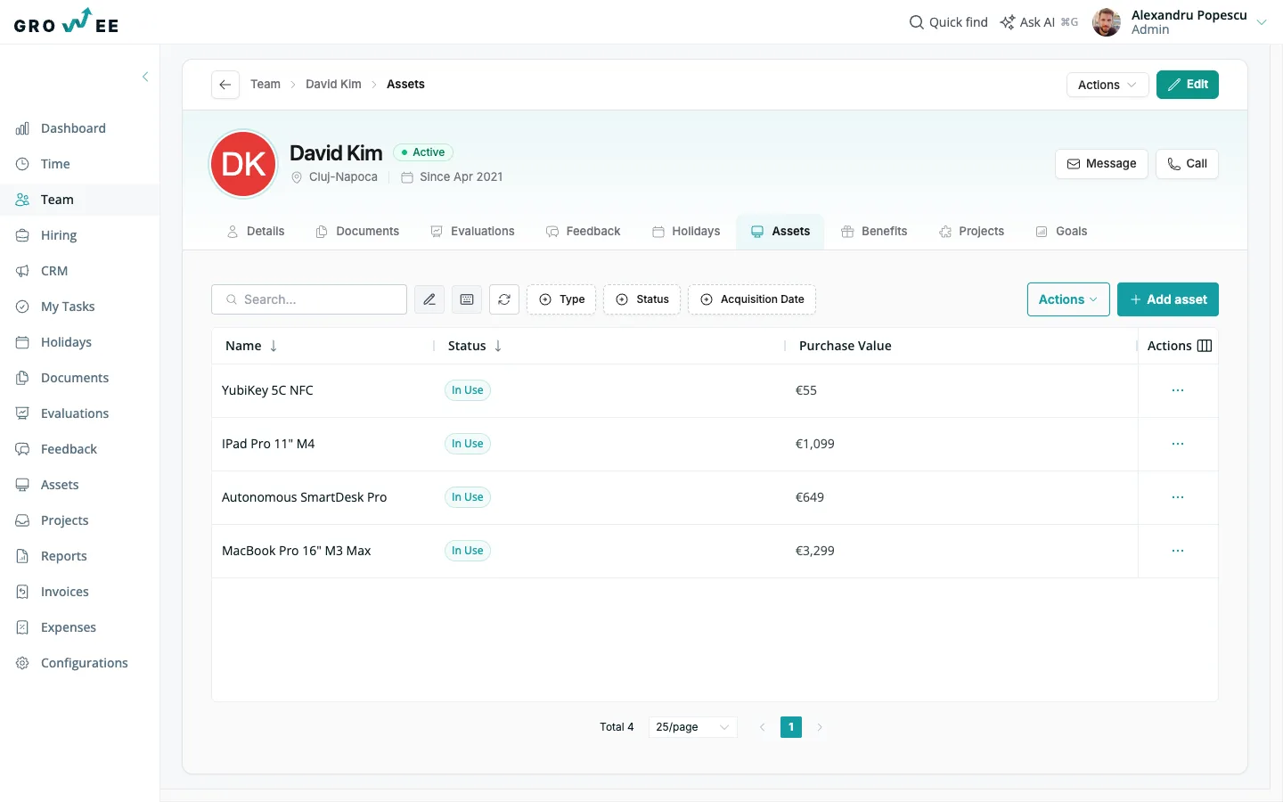Click David Kim's DK avatar
1283x802 pixels.
click(x=243, y=164)
